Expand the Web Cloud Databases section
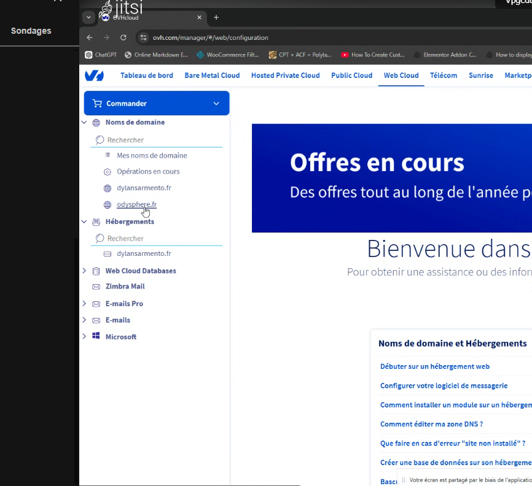This screenshot has width=532, height=486. tap(84, 271)
